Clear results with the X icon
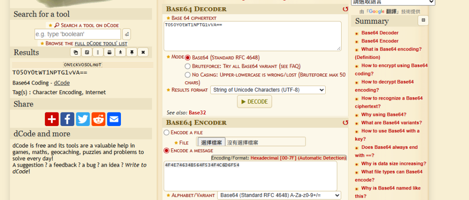The height and width of the screenshot is (200, 469). [x=143, y=52]
